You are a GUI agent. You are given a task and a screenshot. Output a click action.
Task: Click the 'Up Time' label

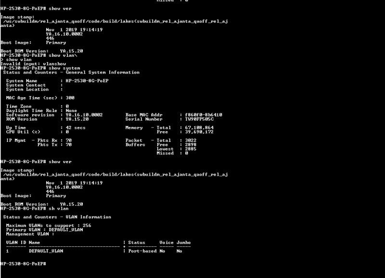[16, 127]
